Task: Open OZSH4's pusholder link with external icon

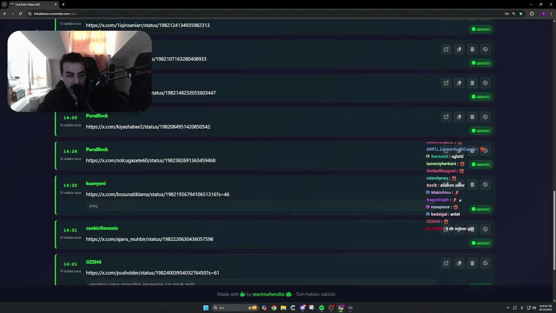Action: [446, 263]
